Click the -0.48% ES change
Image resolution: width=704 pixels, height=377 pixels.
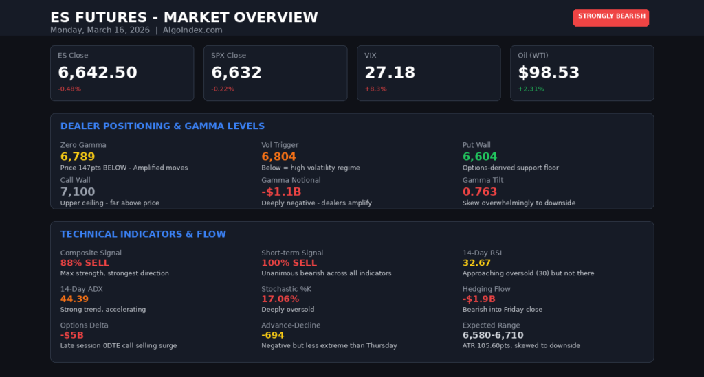[69, 89]
